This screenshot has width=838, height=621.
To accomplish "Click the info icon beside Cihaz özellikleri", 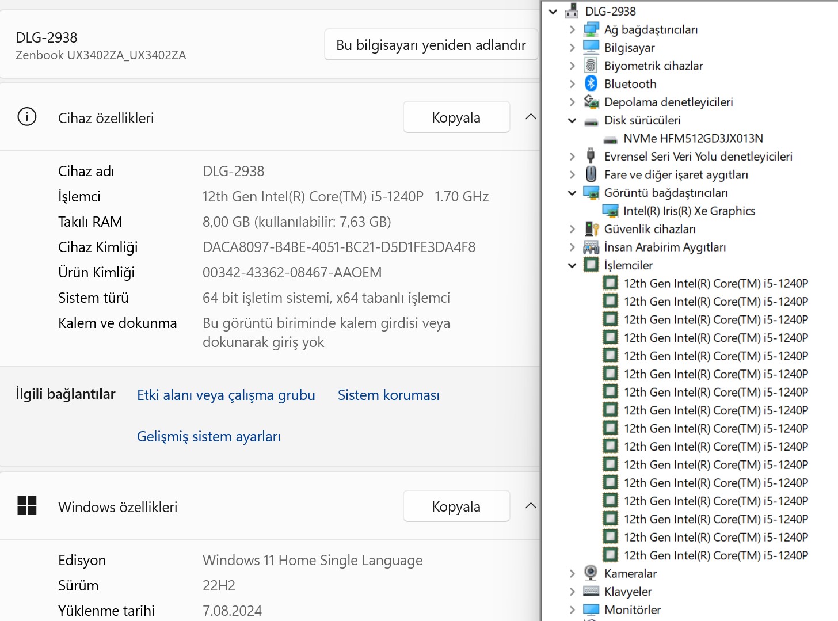I will (x=27, y=117).
